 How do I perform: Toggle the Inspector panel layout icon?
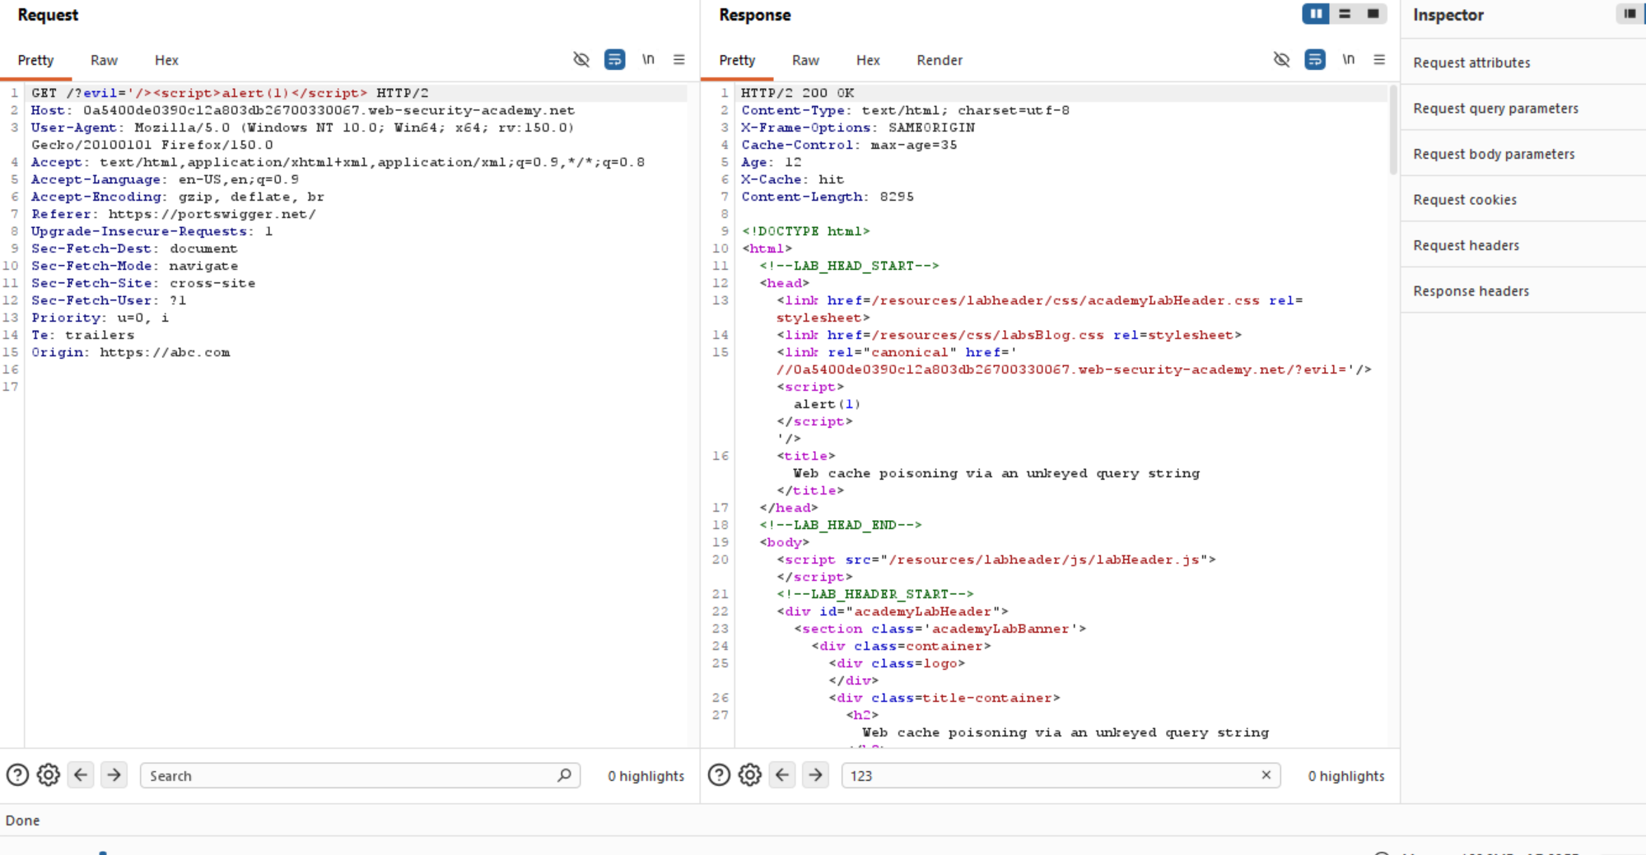(1630, 14)
